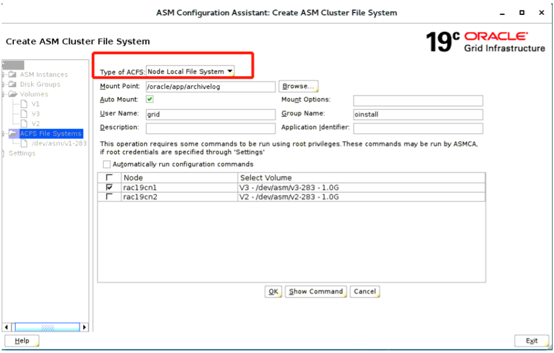Click the ASM Instances folder icon
554x353 pixels.
[11, 74]
